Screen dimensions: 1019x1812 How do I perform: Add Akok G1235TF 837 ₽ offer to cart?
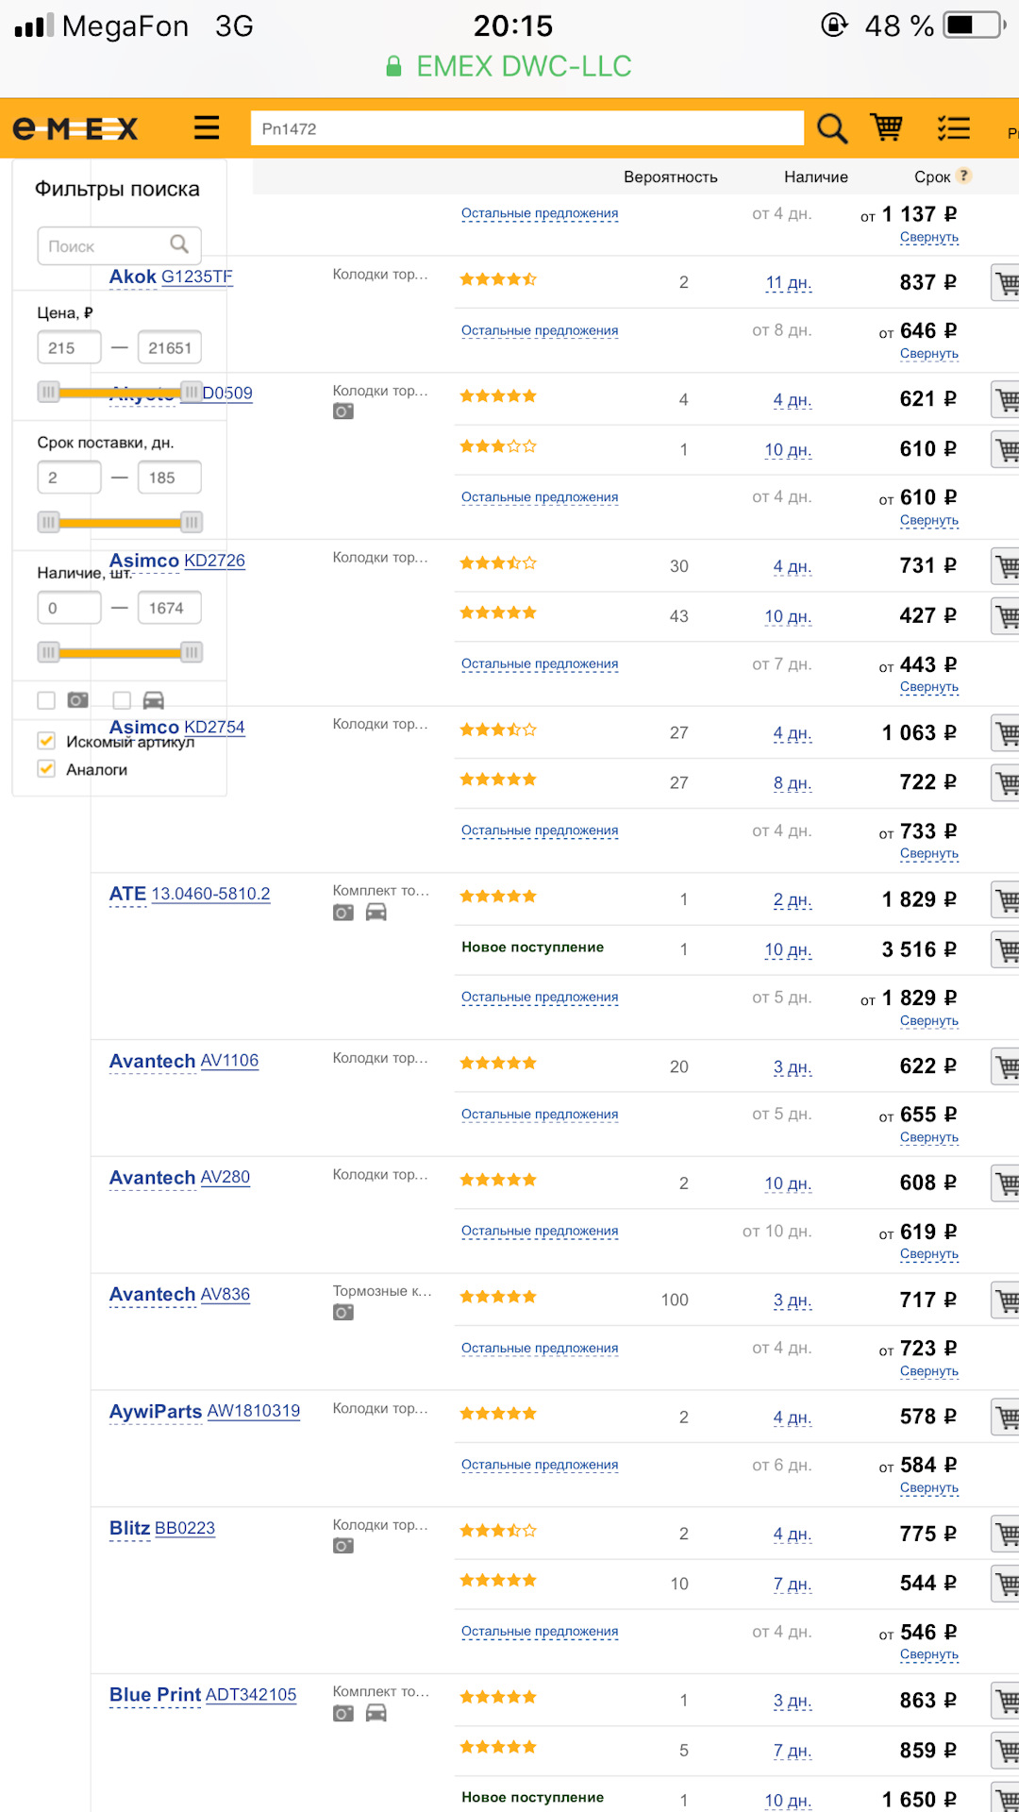(x=1006, y=282)
